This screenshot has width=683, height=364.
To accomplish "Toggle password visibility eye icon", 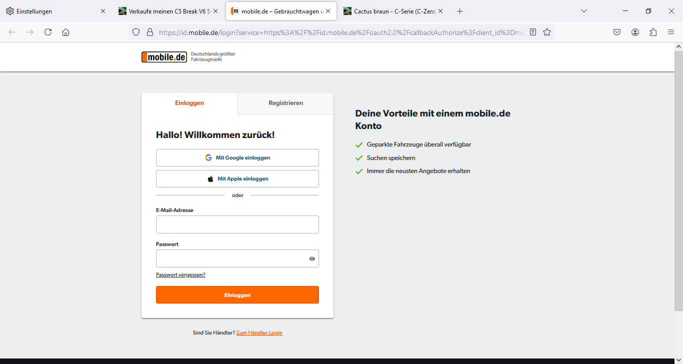I will tap(312, 258).
